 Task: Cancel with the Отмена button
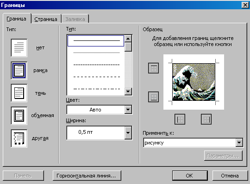(230, 176)
